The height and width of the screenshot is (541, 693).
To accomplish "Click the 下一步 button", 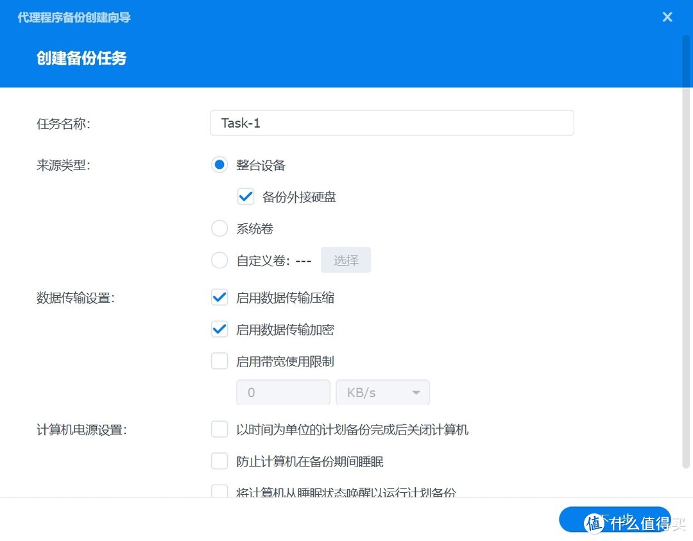I will point(615,519).
